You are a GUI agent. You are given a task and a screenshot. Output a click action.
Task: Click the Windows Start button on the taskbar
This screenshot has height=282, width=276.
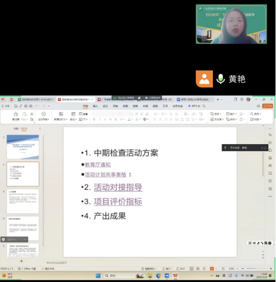[x=98, y=275]
